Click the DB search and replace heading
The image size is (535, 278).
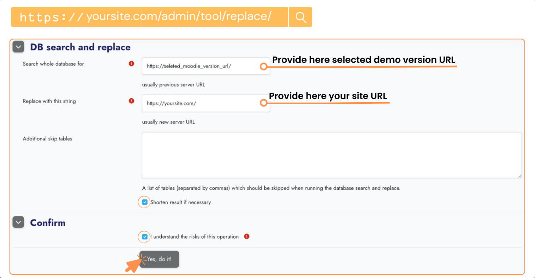click(80, 47)
